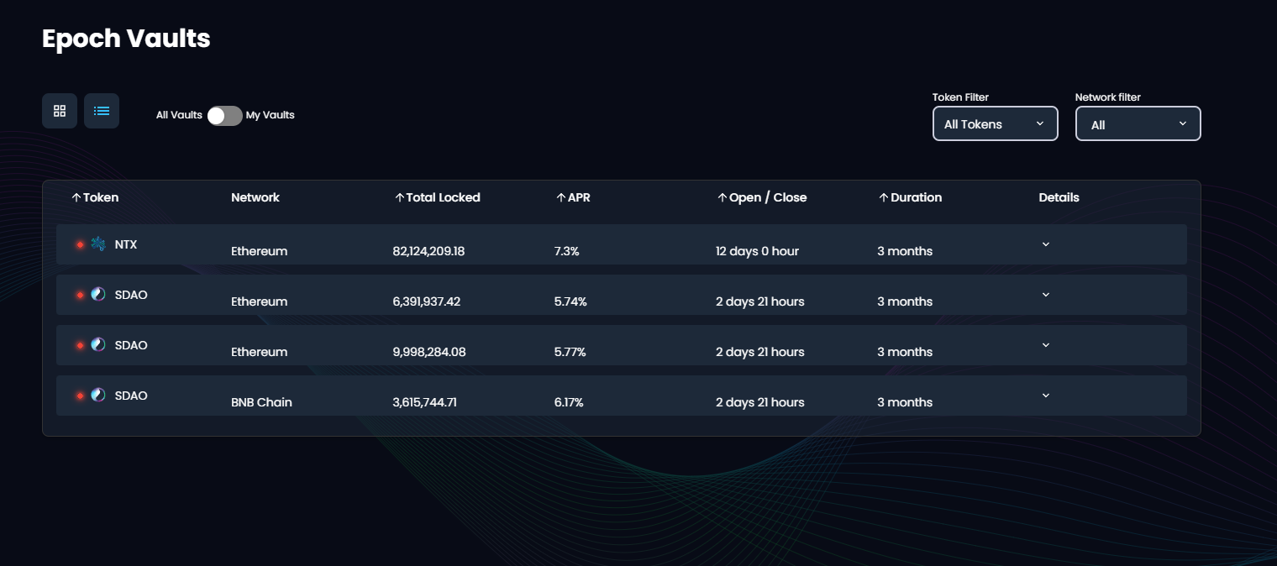
Task: Click the SDAO logo in the 6,391,937.42 row
Action: pos(98,295)
